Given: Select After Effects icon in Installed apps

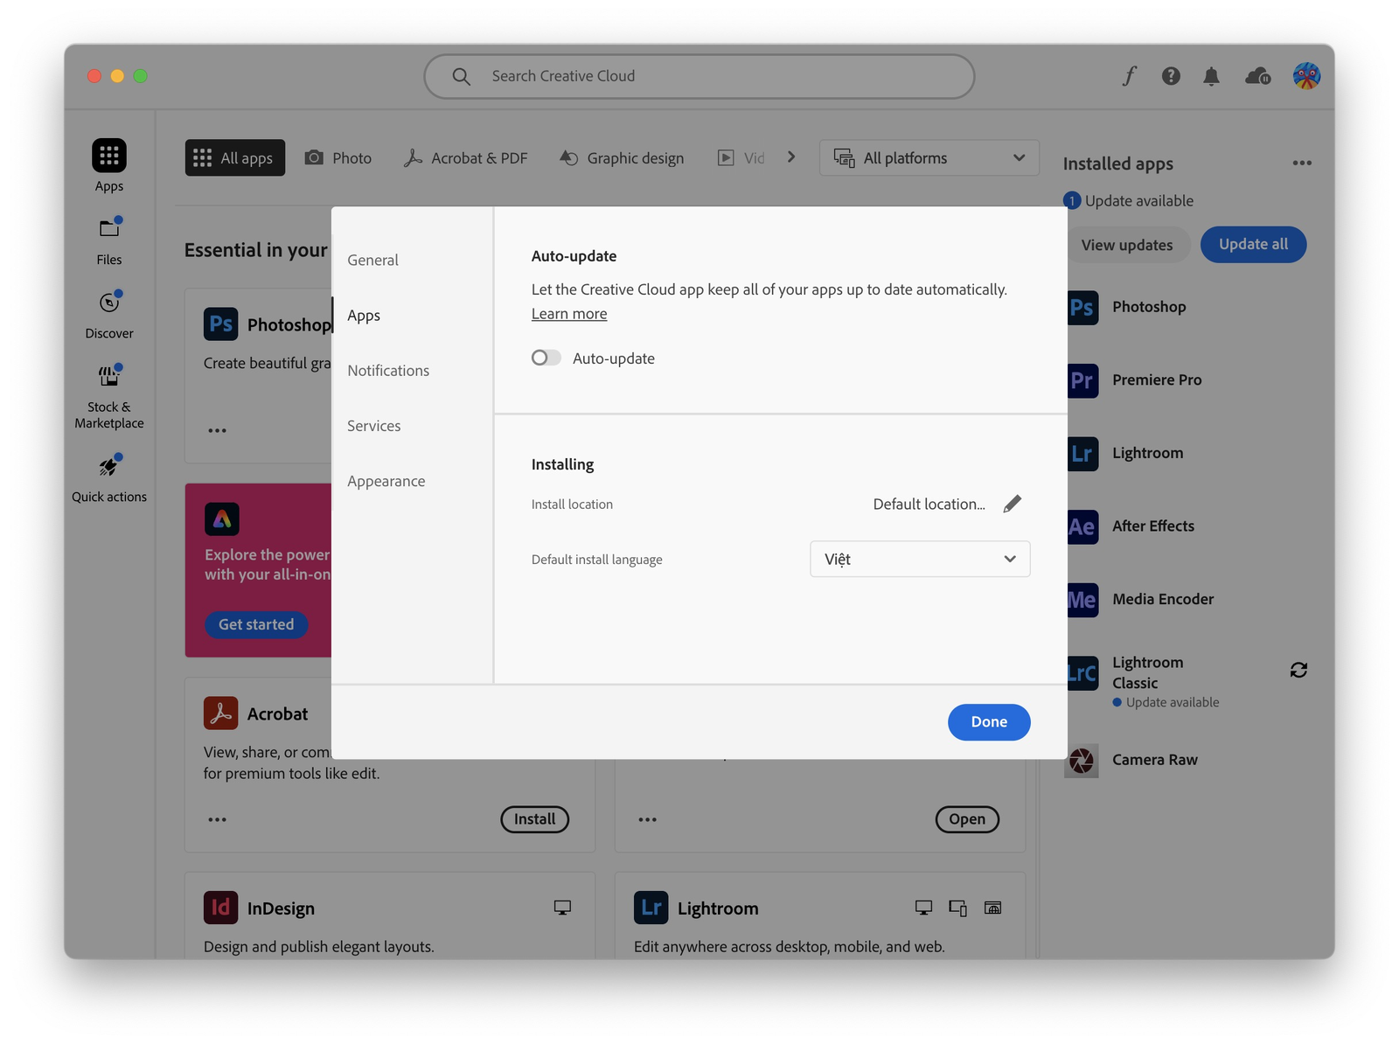Looking at the screenshot, I should click(1082, 526).
